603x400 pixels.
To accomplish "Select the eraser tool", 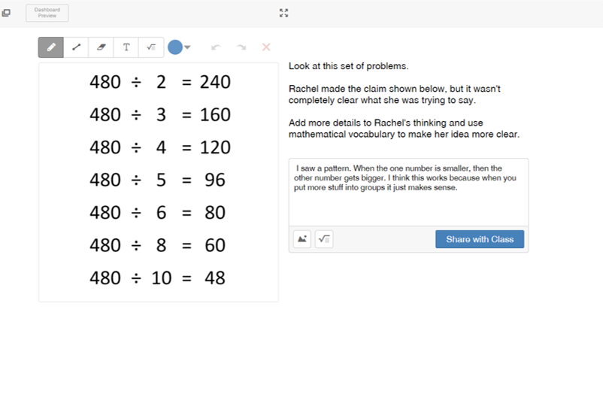I will pyautogui.click(x=102, y=47).
